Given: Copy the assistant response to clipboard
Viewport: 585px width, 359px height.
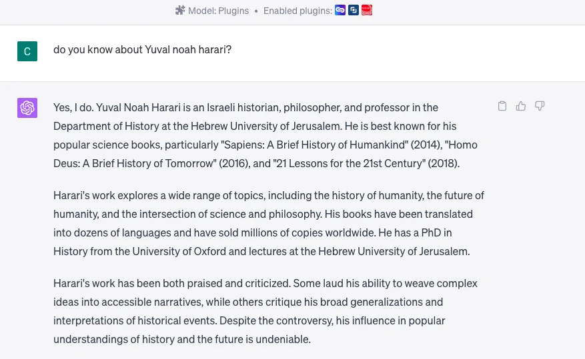Looking at the screenshot, I should click(502, 106).
